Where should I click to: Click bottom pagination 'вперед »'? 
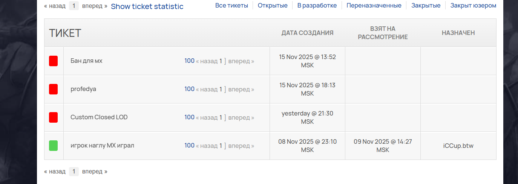tap(95, 172)
